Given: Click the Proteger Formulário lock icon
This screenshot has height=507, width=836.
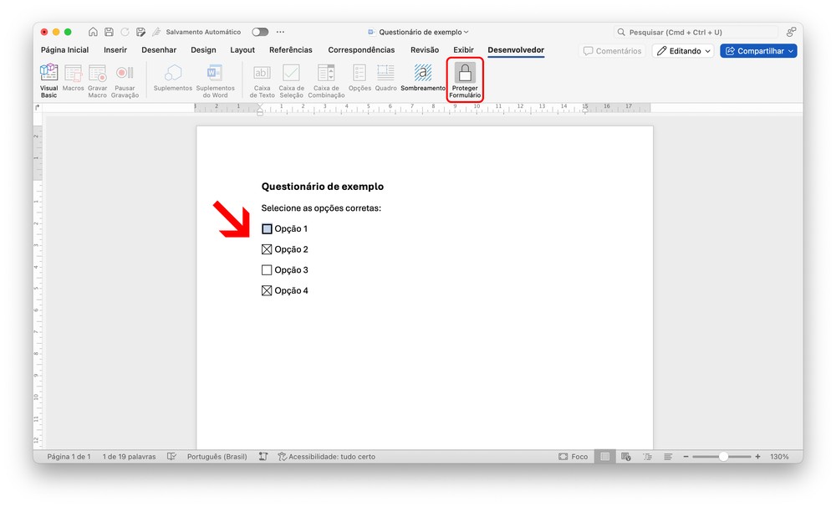Looking at the screenshot, I should pyautogui.click(x=465, y=74).
